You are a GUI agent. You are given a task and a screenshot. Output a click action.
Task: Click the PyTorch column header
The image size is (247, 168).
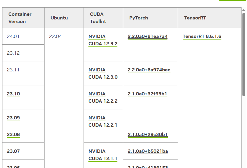coord(138,18)
